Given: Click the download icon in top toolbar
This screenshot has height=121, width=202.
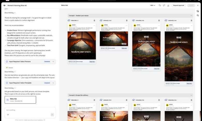Looking at the screenshot, I should pyautogui.click(x=168, y=5).
